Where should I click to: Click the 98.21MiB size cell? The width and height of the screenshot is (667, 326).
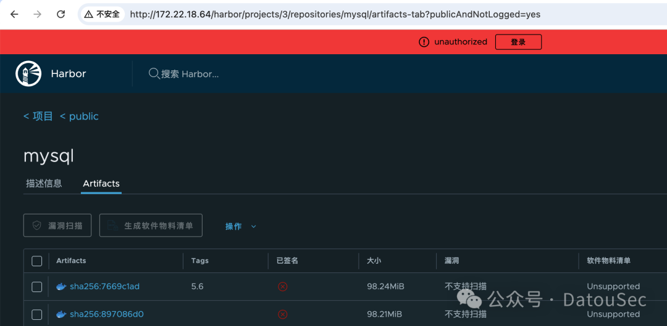click(x=385, y=314)
